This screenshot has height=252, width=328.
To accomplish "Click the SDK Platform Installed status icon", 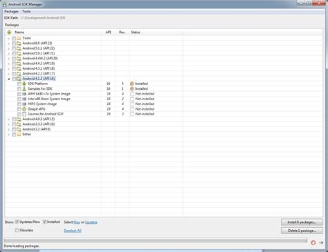I will tap(132, 84).
